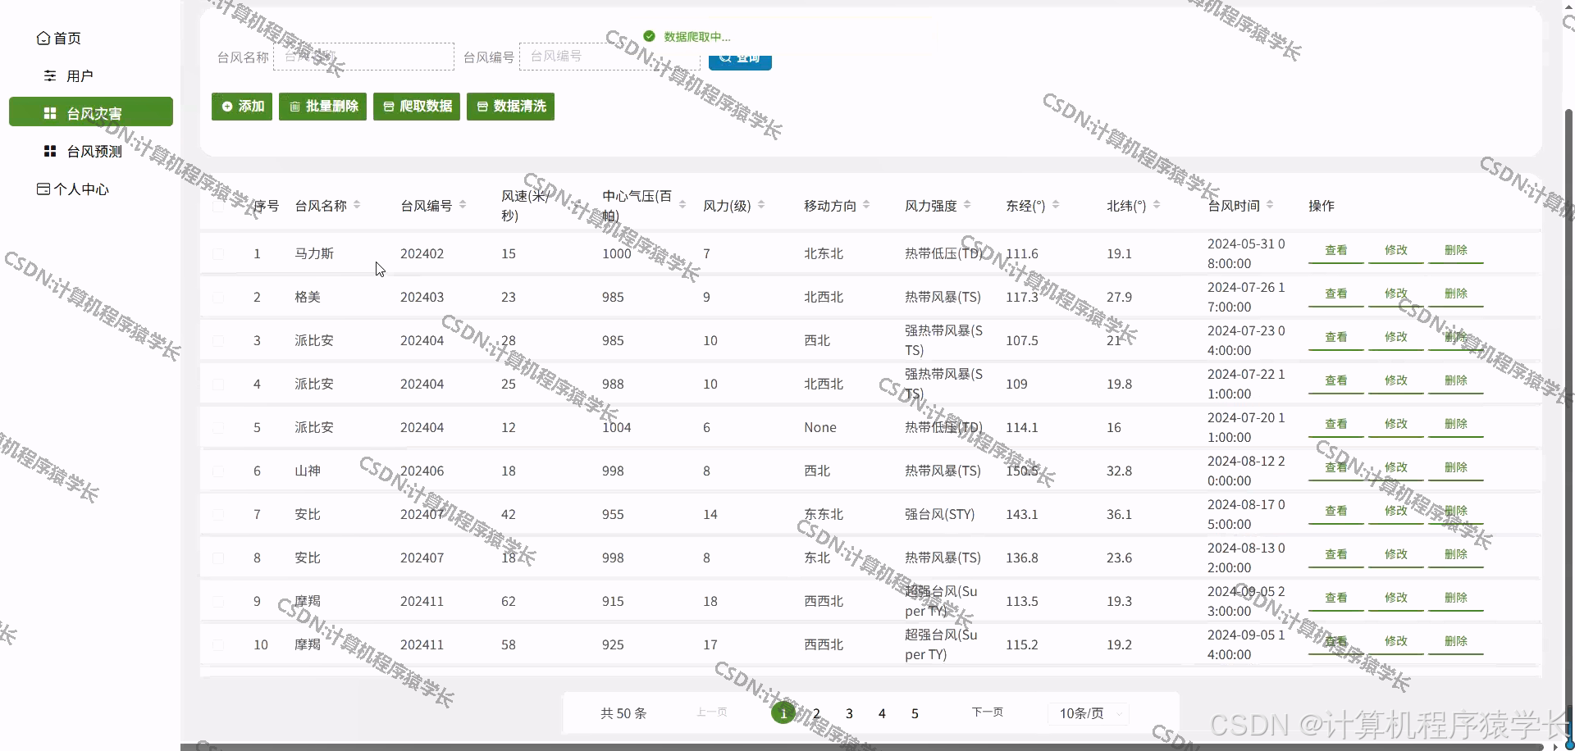
Task: Delete row 10 摩羯
Action: click(x=1456, y=642)
